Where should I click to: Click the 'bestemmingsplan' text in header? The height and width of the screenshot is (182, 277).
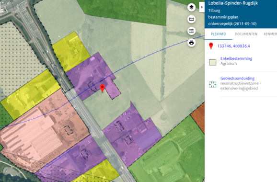pos(223,17)
